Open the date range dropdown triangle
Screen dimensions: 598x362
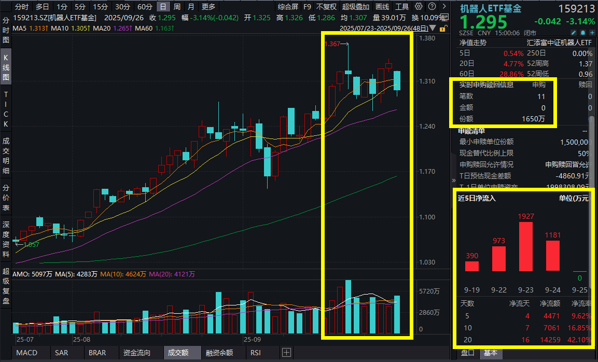pyautogui.click(x=433, y=28)
